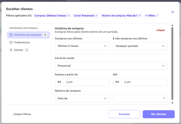
Task: Click the 'Número de compras: Mais de 1' chip label
Action: pos(120,16)
